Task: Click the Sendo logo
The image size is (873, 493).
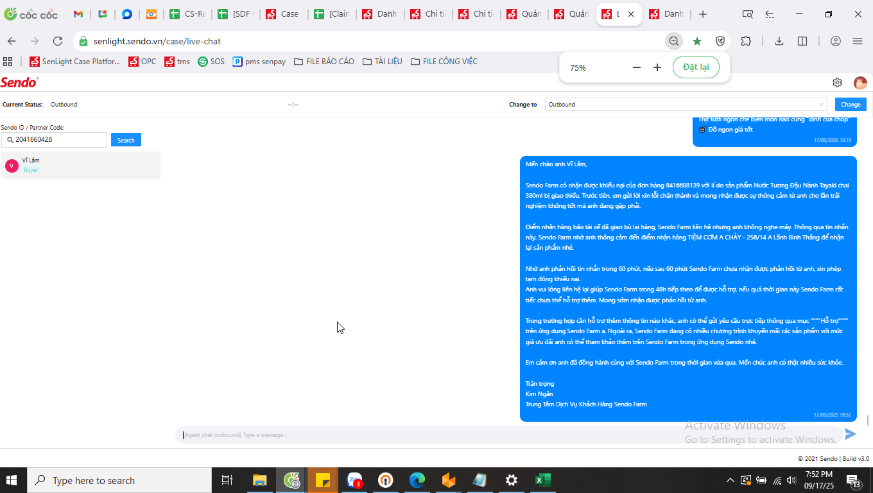Action: [19, 82]
